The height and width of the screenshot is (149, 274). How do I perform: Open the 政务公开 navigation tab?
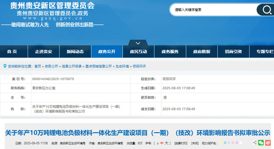tap(107, 52)
